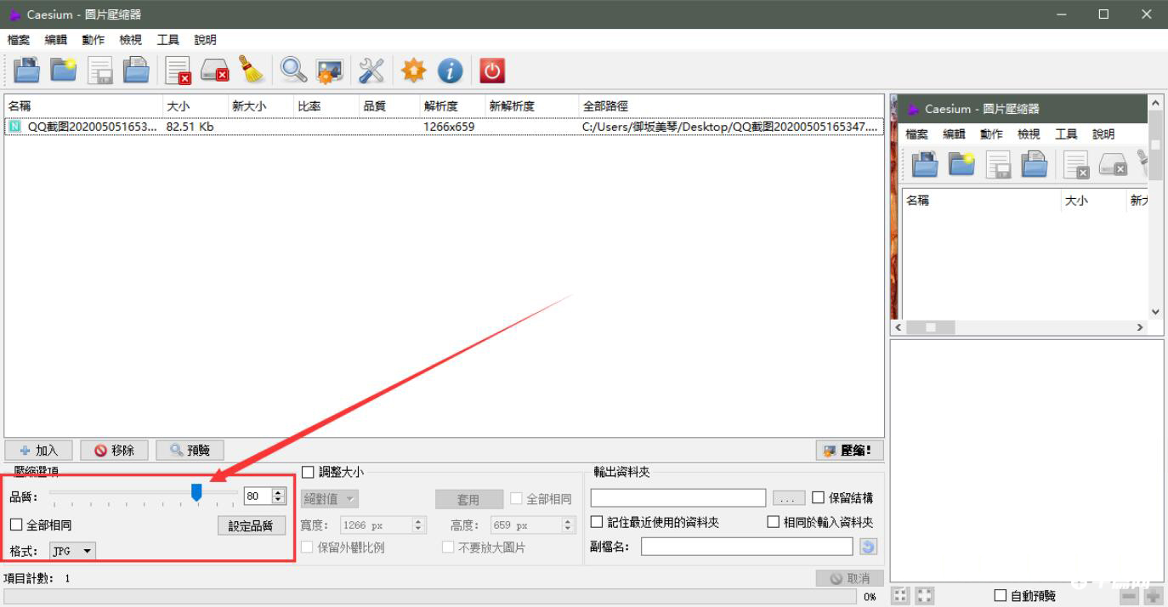Open the 工具 menu
1168x607 pixels.
pyautogui.click(x=167, y=39)
